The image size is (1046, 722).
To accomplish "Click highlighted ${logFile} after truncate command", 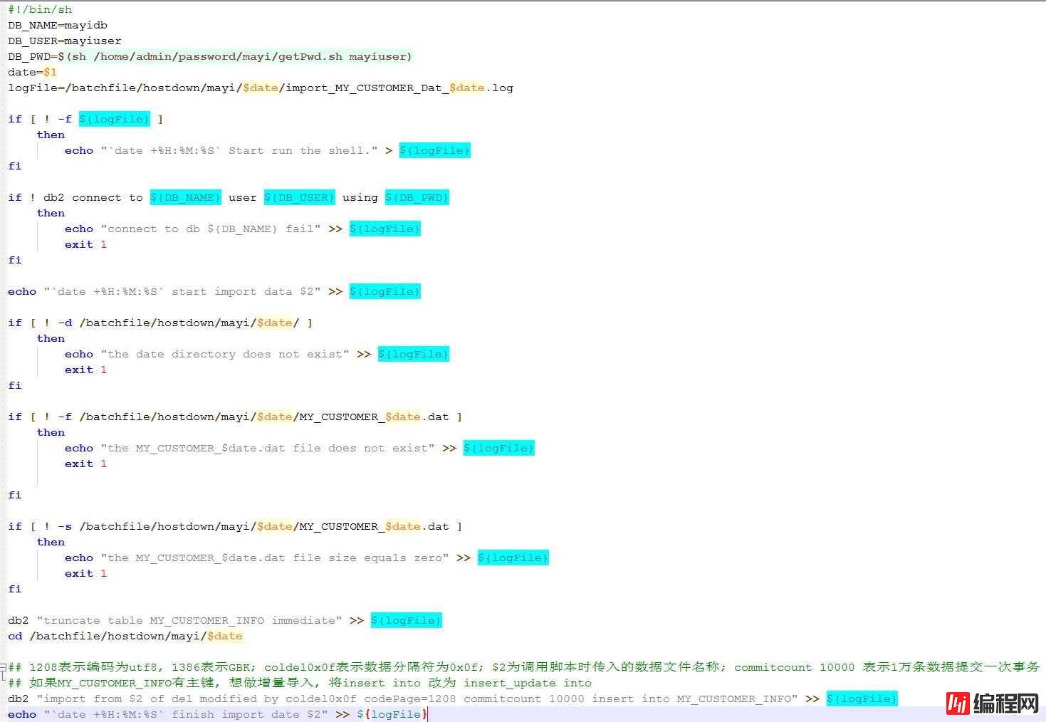I will 407,620.
